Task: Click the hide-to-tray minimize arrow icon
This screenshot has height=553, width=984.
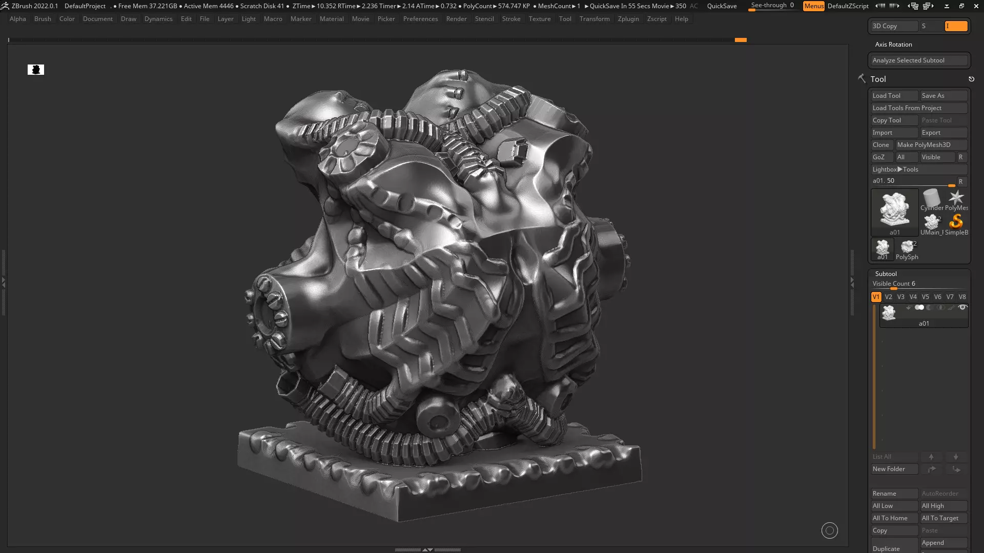Action: coord(947,6)
